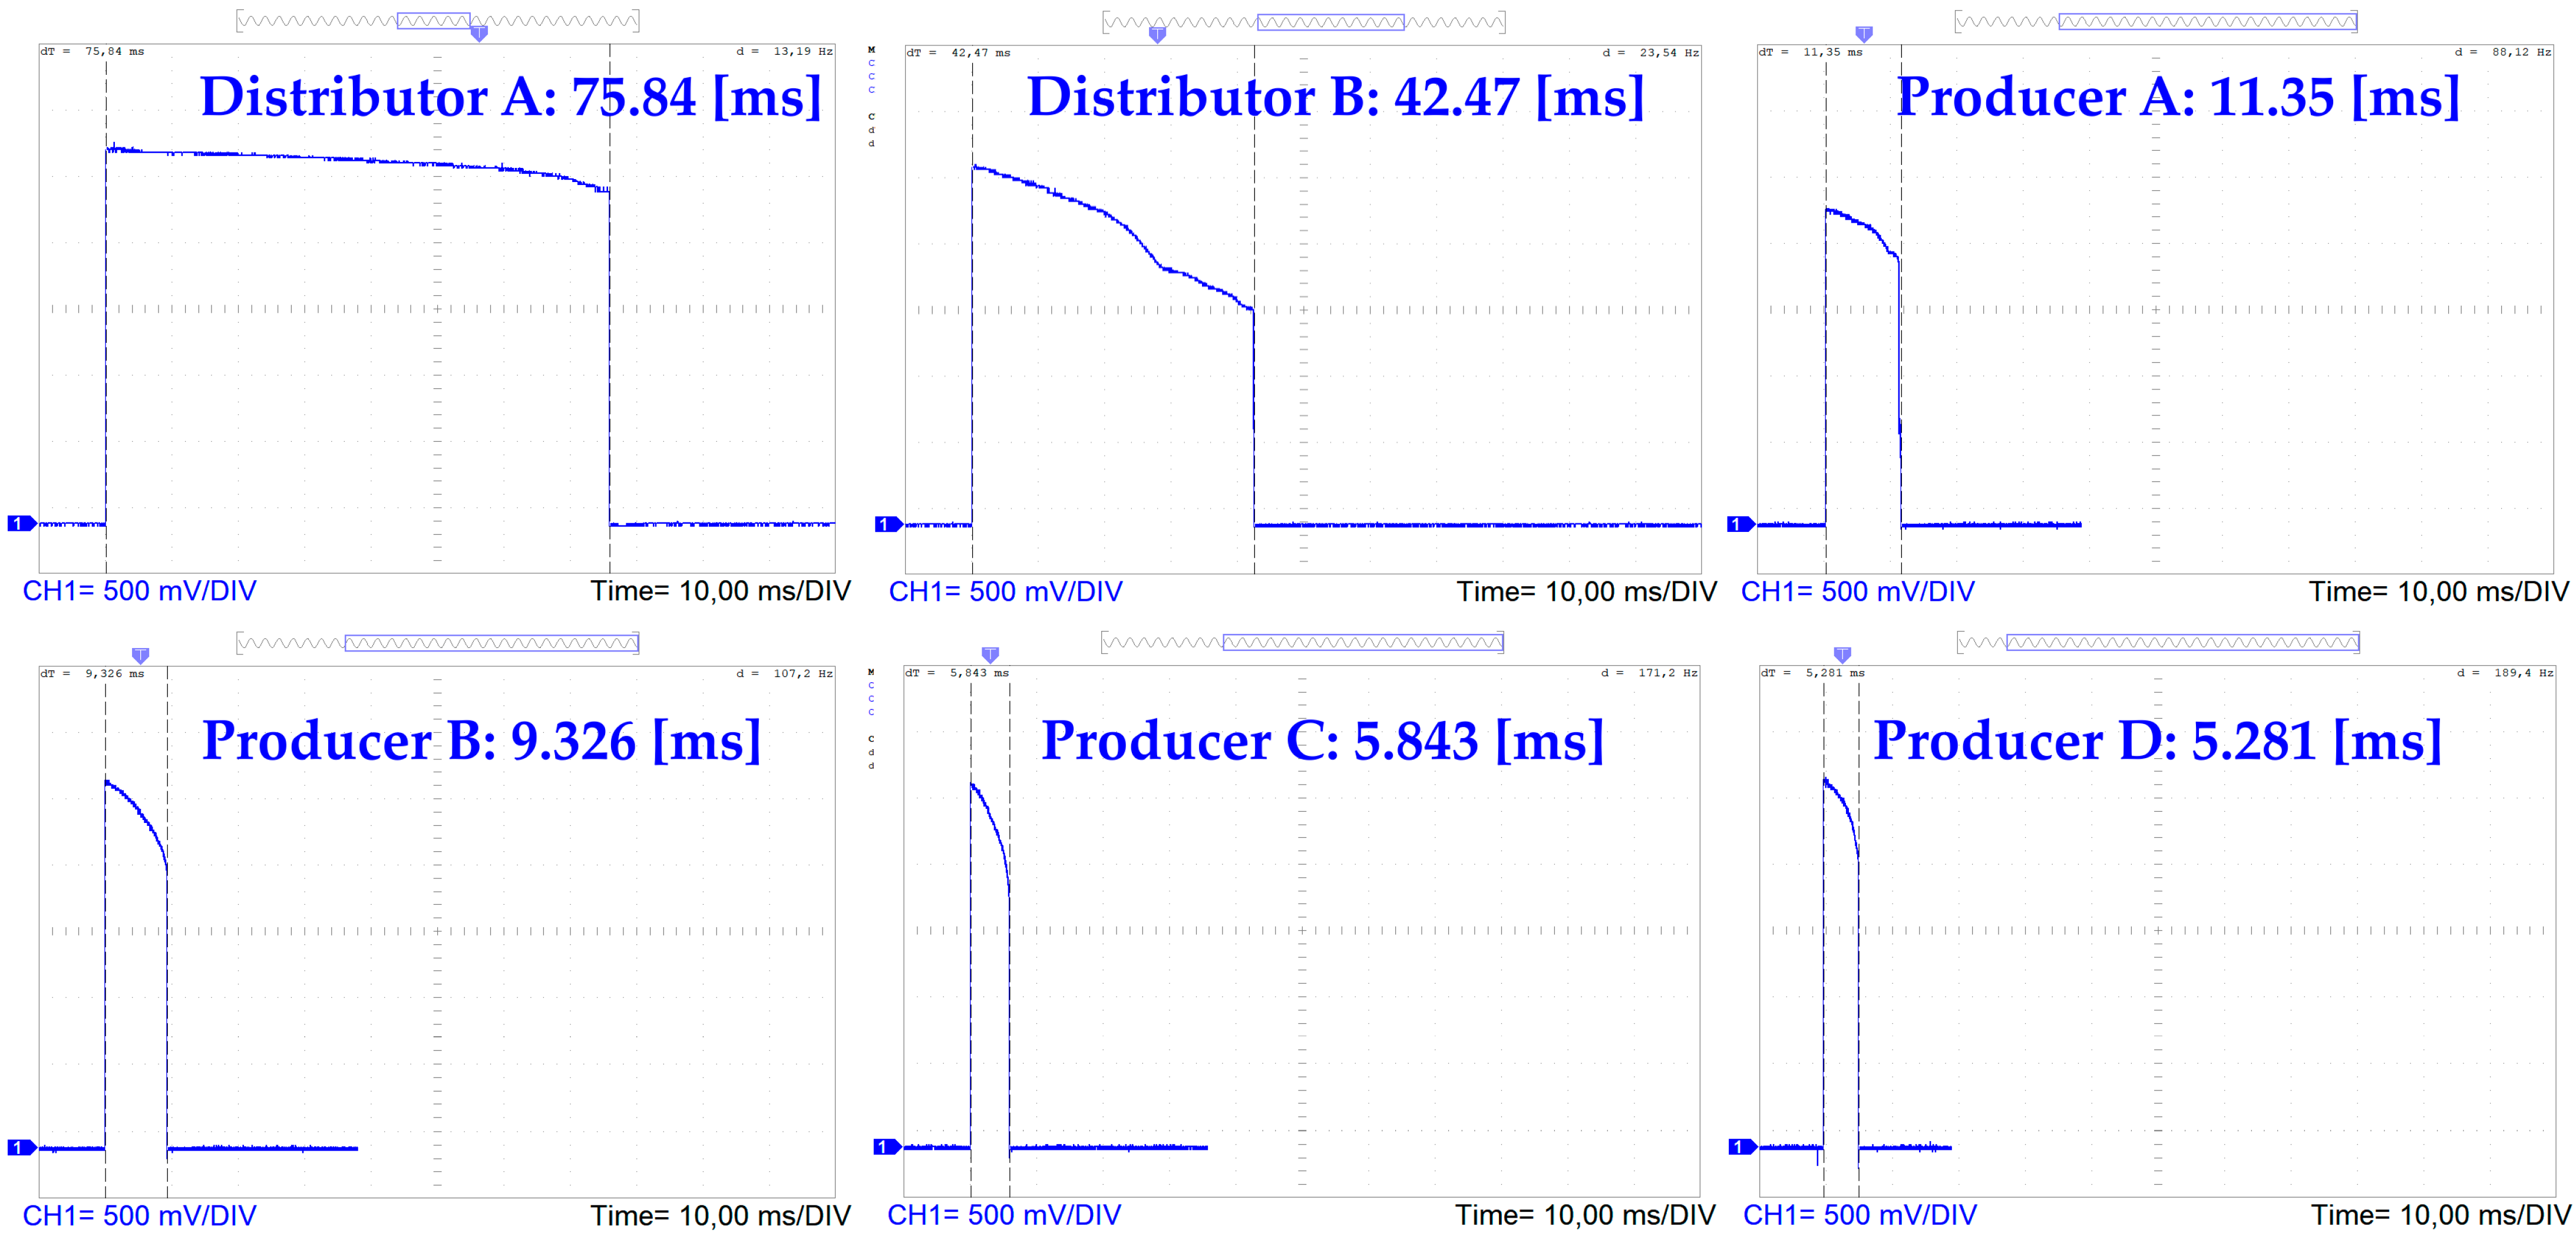This screenshot has width=2576, height=1243.
Task: Select trigger position marker above Distributor B plot
Action: coord(1157,35)
